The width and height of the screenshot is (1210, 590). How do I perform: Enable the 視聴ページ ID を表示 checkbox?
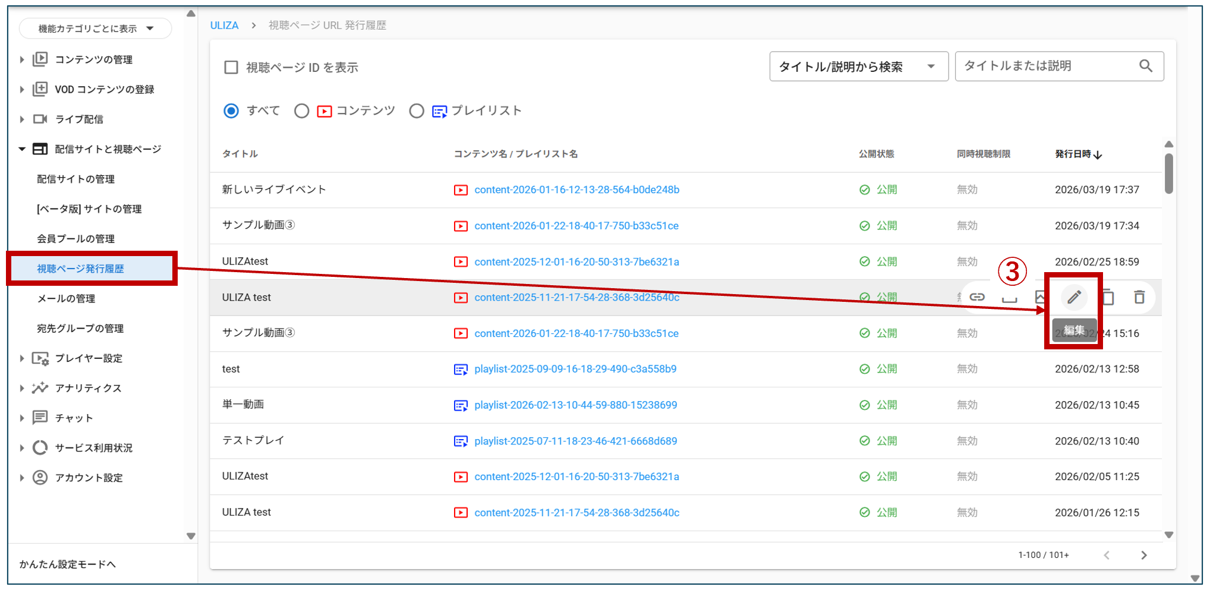click(231, 67)
